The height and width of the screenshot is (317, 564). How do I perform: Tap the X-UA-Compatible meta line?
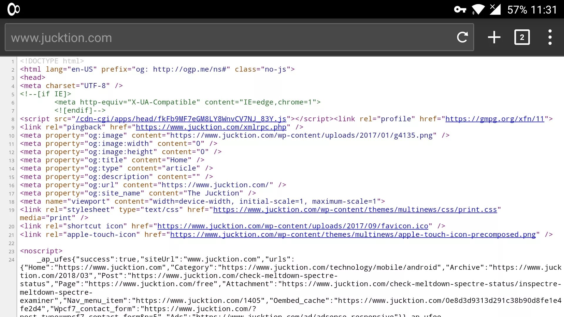(x=187, y=102)
